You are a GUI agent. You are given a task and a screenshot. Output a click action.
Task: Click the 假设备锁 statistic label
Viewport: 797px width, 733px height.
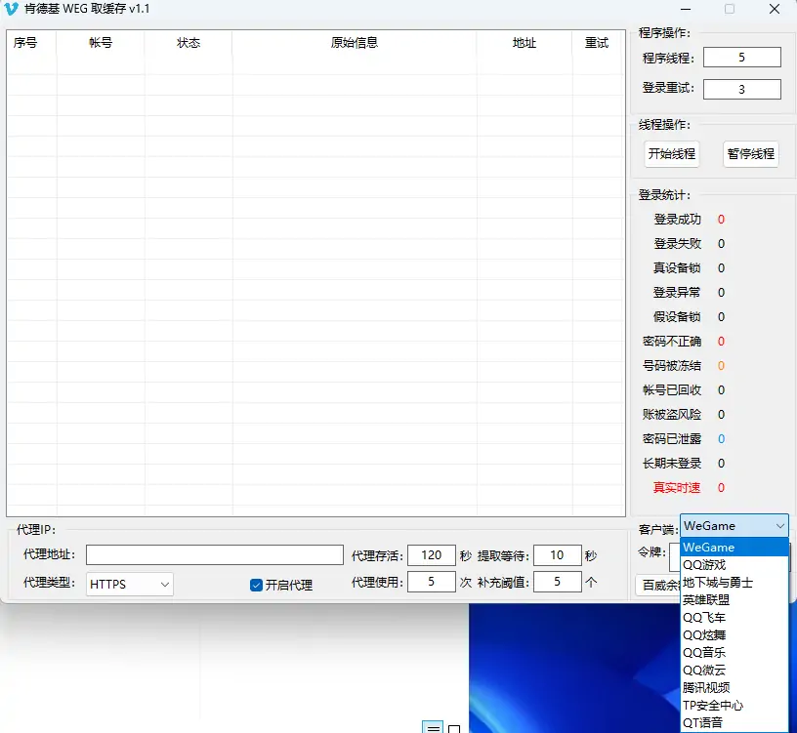[x=677, y=317]
